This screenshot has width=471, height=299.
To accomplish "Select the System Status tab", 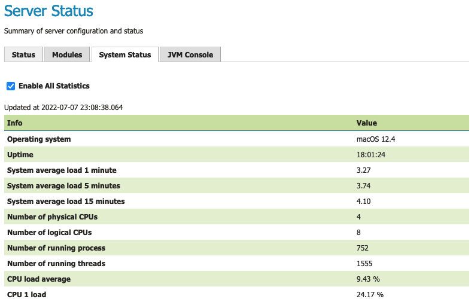I will pos(124,54).
